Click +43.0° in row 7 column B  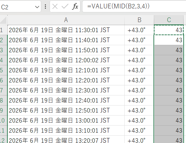(139, 90)
